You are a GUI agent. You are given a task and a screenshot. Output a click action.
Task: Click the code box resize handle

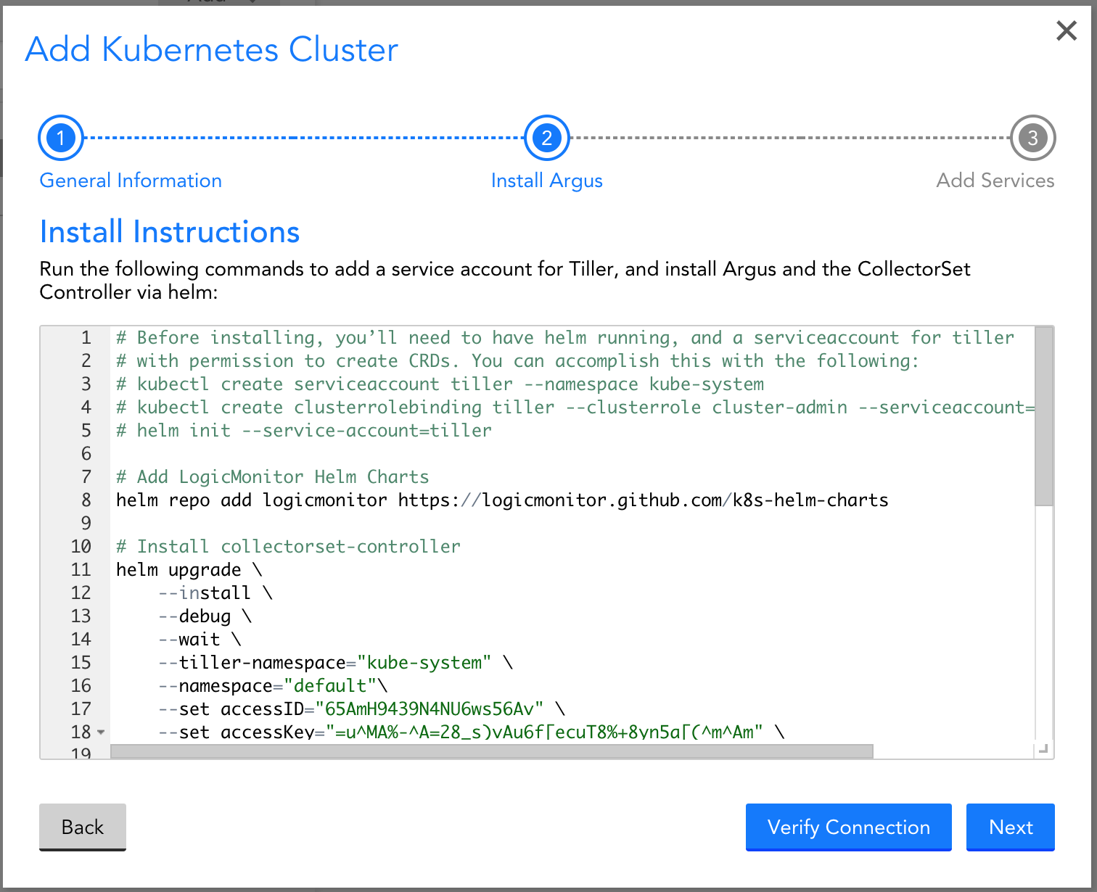click(1043, 749)
